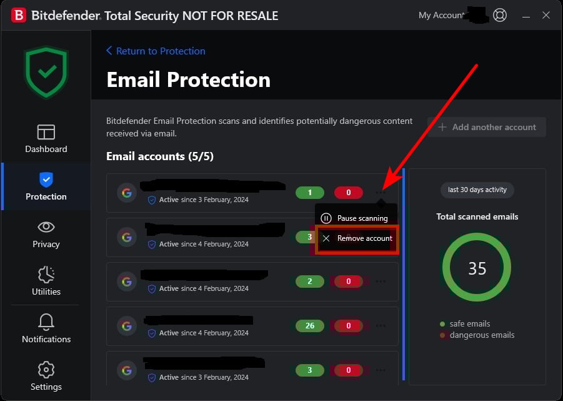Select the Protection shield icon

click(x=46, y=180)
